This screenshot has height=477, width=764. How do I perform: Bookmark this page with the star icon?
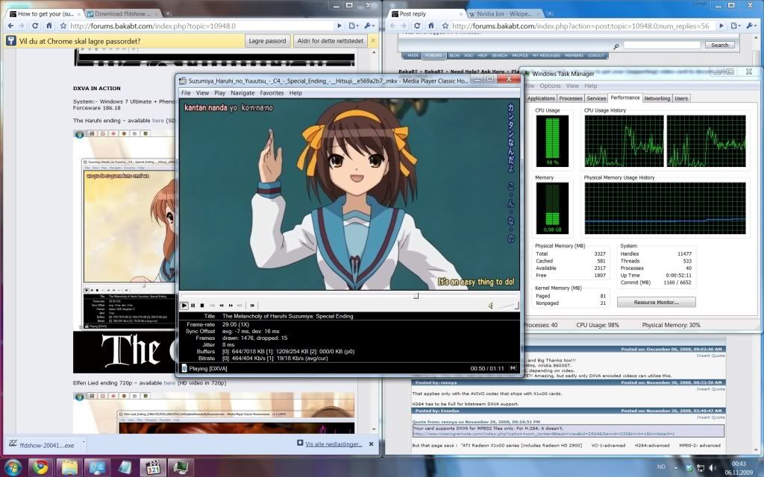(63, 27)
